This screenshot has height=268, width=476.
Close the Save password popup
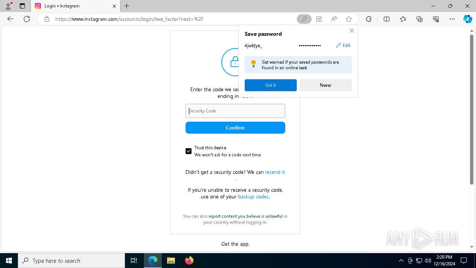pyautogui.click(x=352, y=31)
